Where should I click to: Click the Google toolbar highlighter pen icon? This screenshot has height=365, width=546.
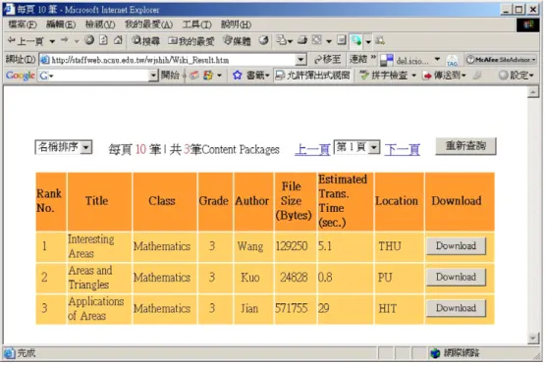click(477, 76)
